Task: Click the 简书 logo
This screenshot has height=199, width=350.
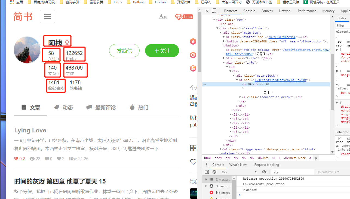Action: (23, 17)
